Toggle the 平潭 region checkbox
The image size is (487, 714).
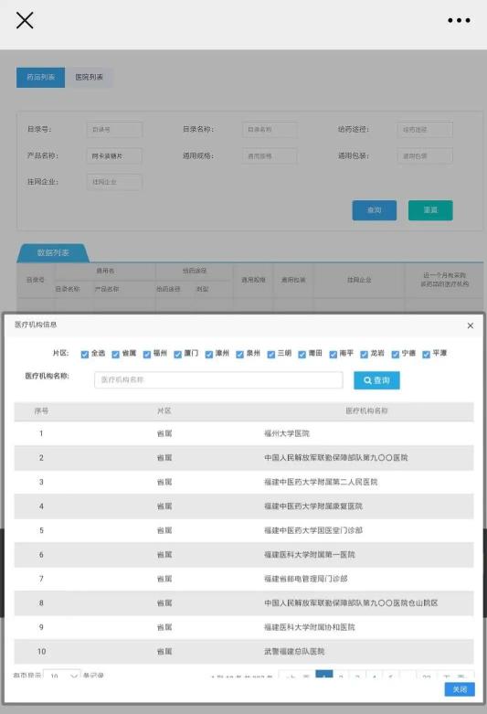click(426, 355)
